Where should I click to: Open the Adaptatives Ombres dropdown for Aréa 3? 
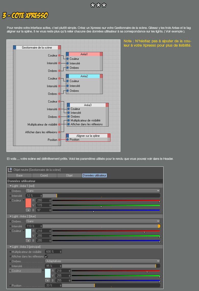103,261
